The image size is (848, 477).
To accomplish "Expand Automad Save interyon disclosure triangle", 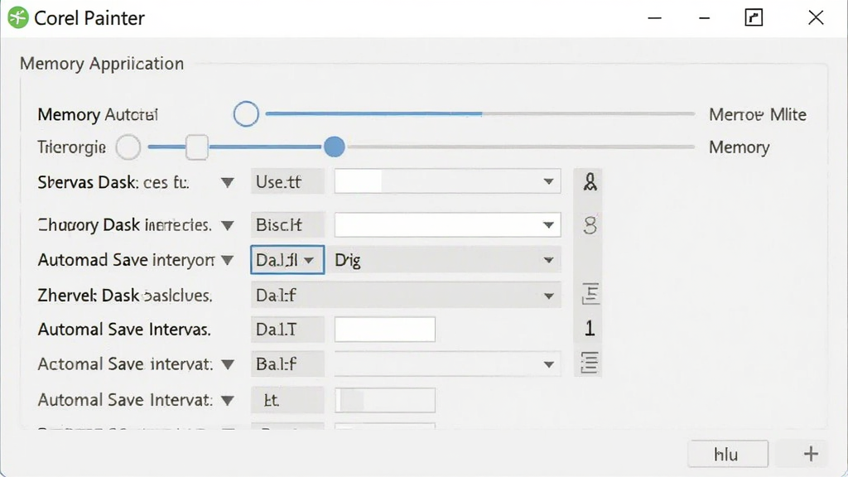I will point(228,261).
